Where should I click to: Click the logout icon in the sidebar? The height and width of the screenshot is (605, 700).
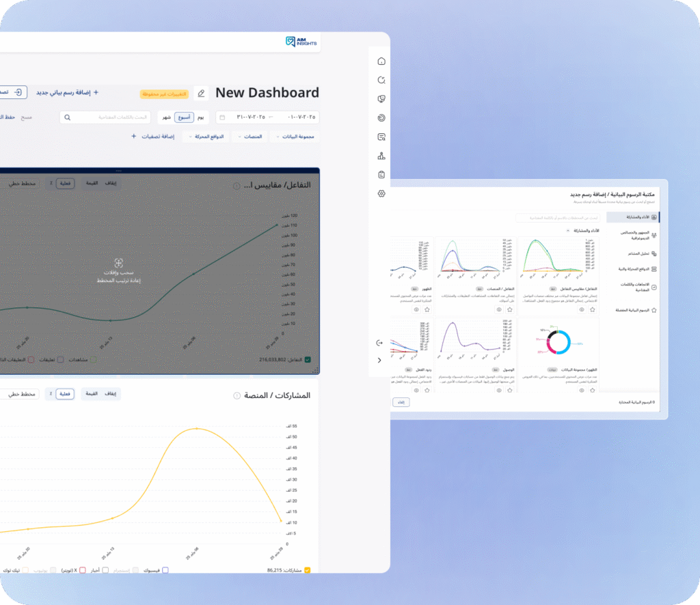click(x=380, y=342)
